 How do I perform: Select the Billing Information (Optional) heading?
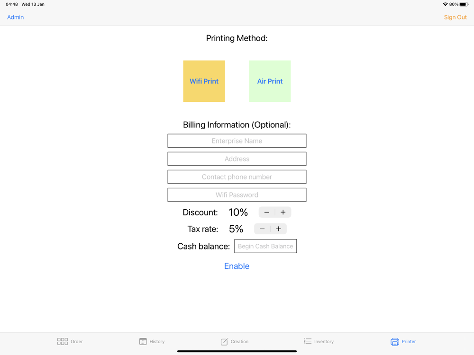tap(237, 124)
